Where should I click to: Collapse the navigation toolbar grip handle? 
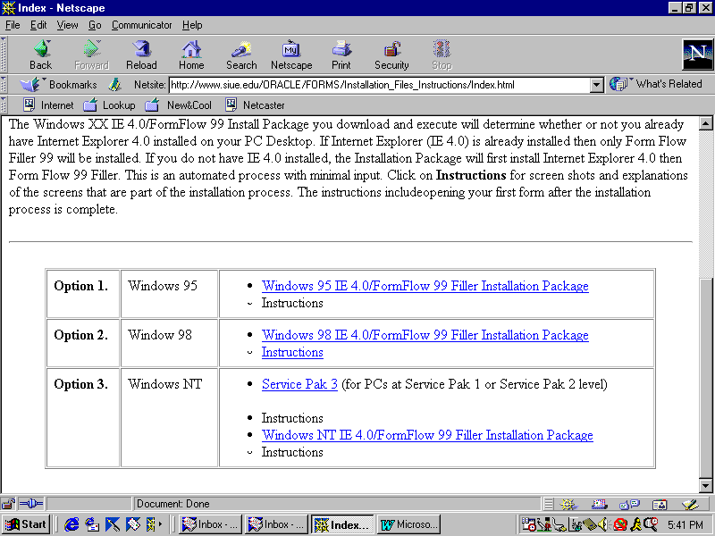pos(4,54)
